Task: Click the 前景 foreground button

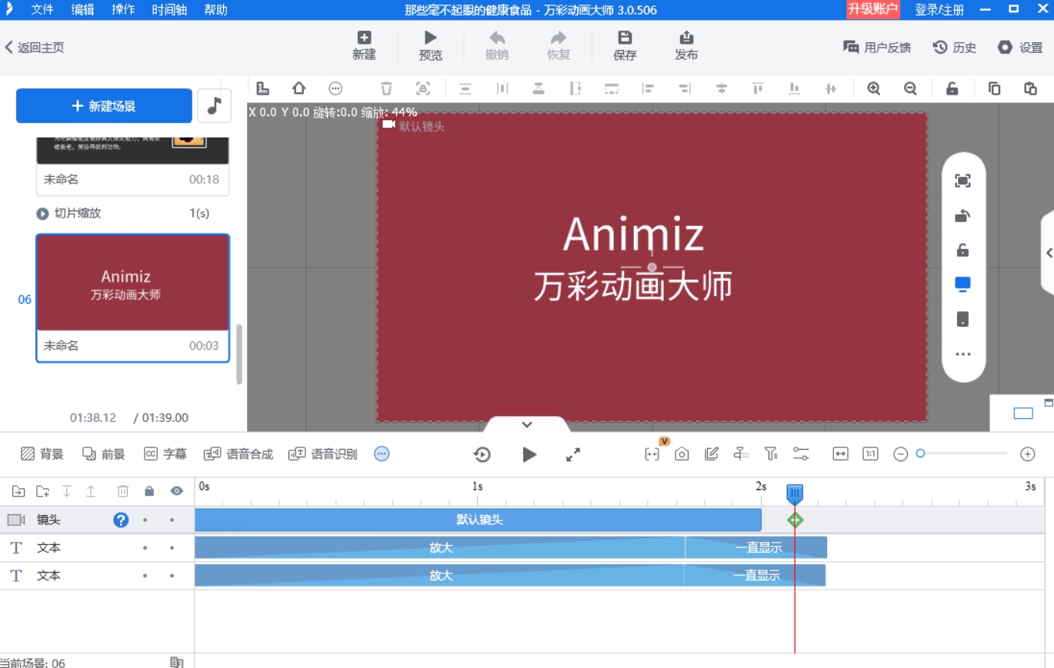Action: (103, 454)
